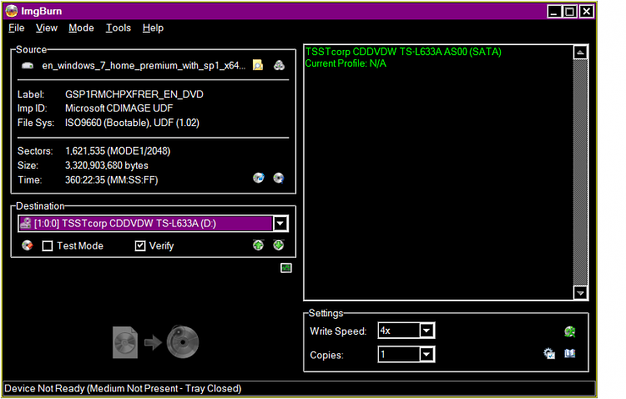This screenshot has height=399, width=626.
Task: Click the calculate optimal layer break disc icon
Action: point(279,178)
